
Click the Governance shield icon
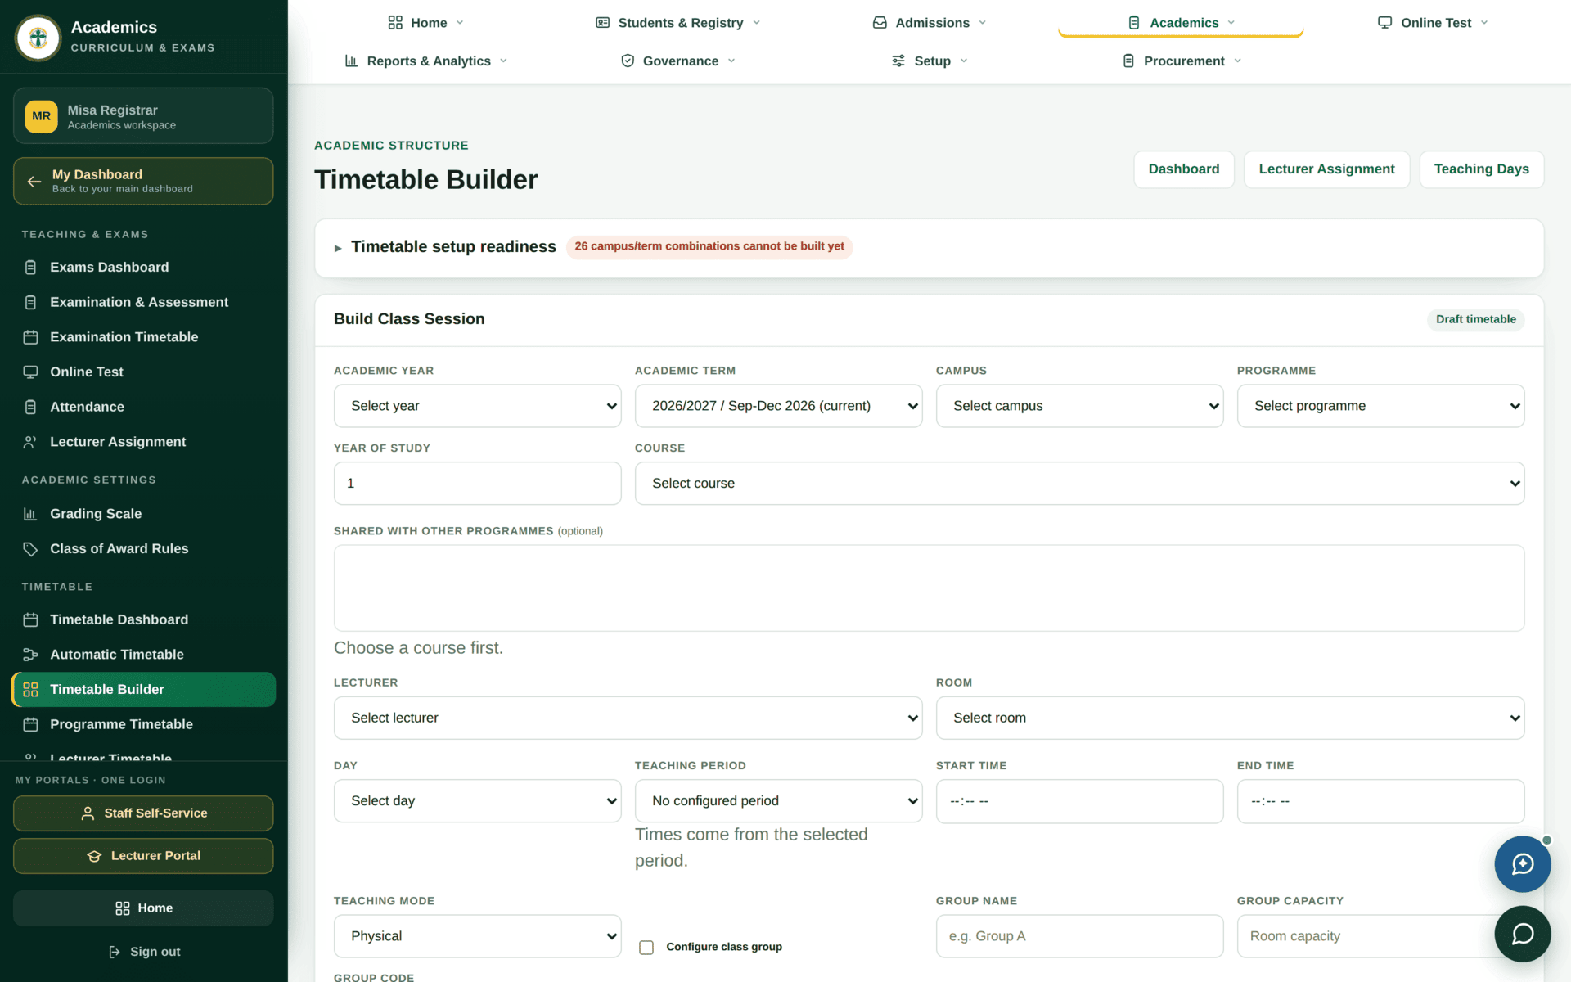(628, 61)
